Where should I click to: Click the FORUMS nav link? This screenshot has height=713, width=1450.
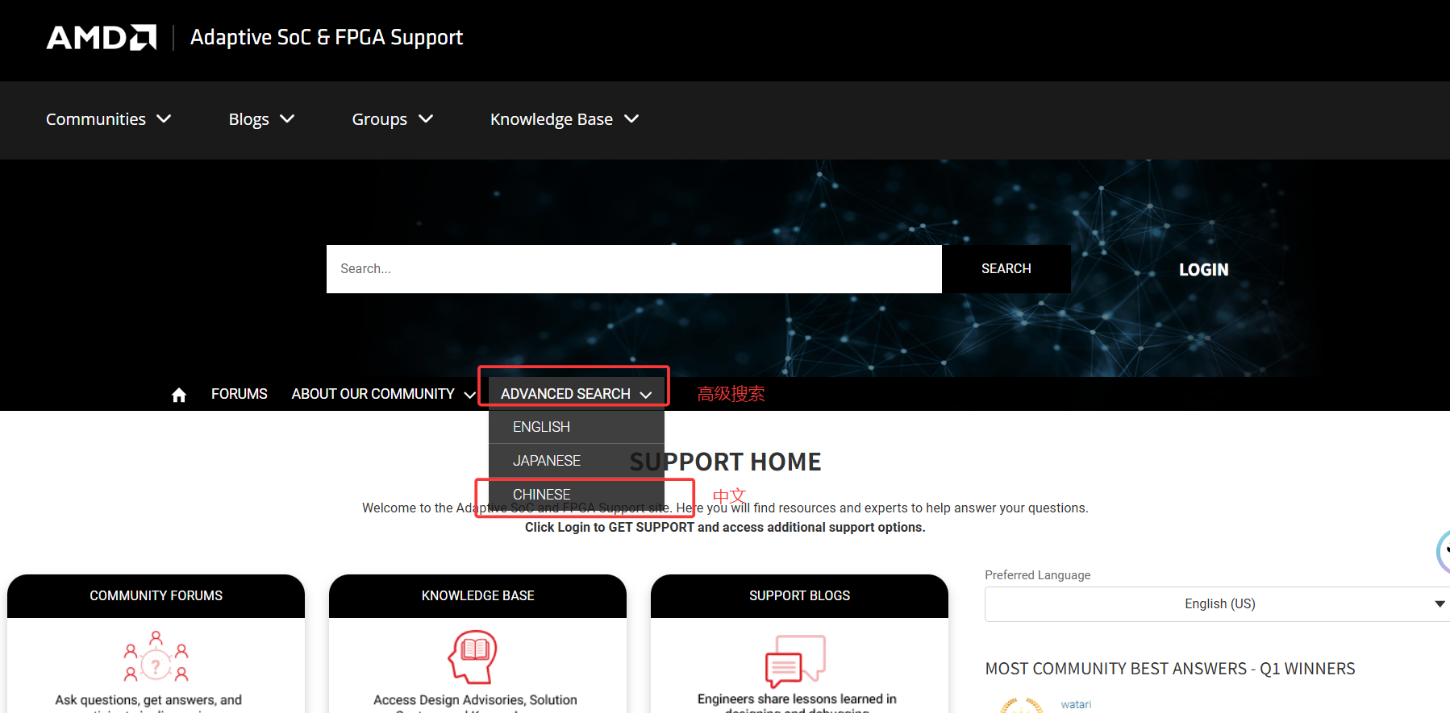click(239, 394)
